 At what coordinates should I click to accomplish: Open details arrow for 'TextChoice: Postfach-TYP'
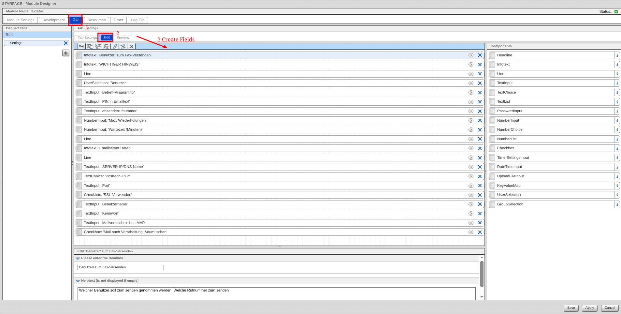click(471, 176)
